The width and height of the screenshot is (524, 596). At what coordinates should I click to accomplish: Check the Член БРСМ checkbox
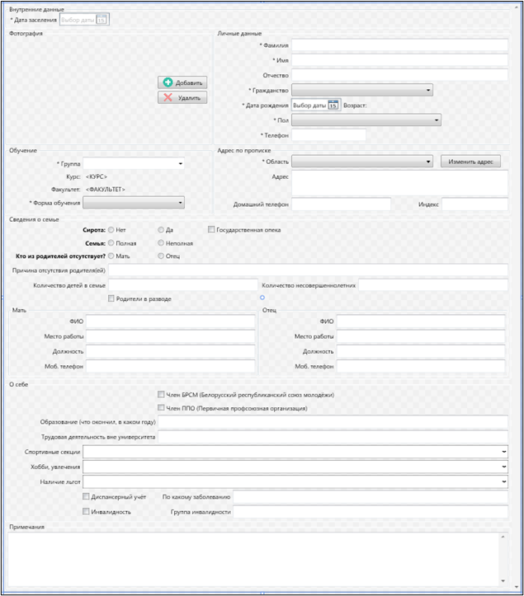click(x=161, y=395)
